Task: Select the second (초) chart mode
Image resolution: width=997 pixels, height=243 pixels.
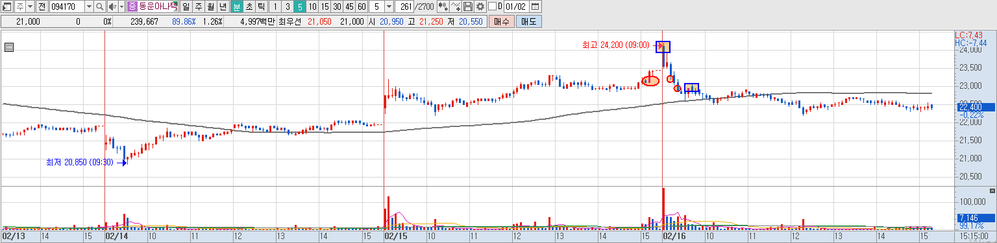Action: coord(249,6)
